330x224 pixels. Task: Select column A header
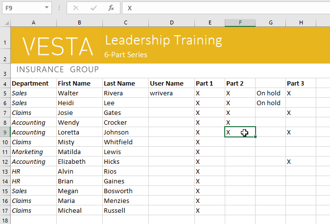tap(33, 23)
